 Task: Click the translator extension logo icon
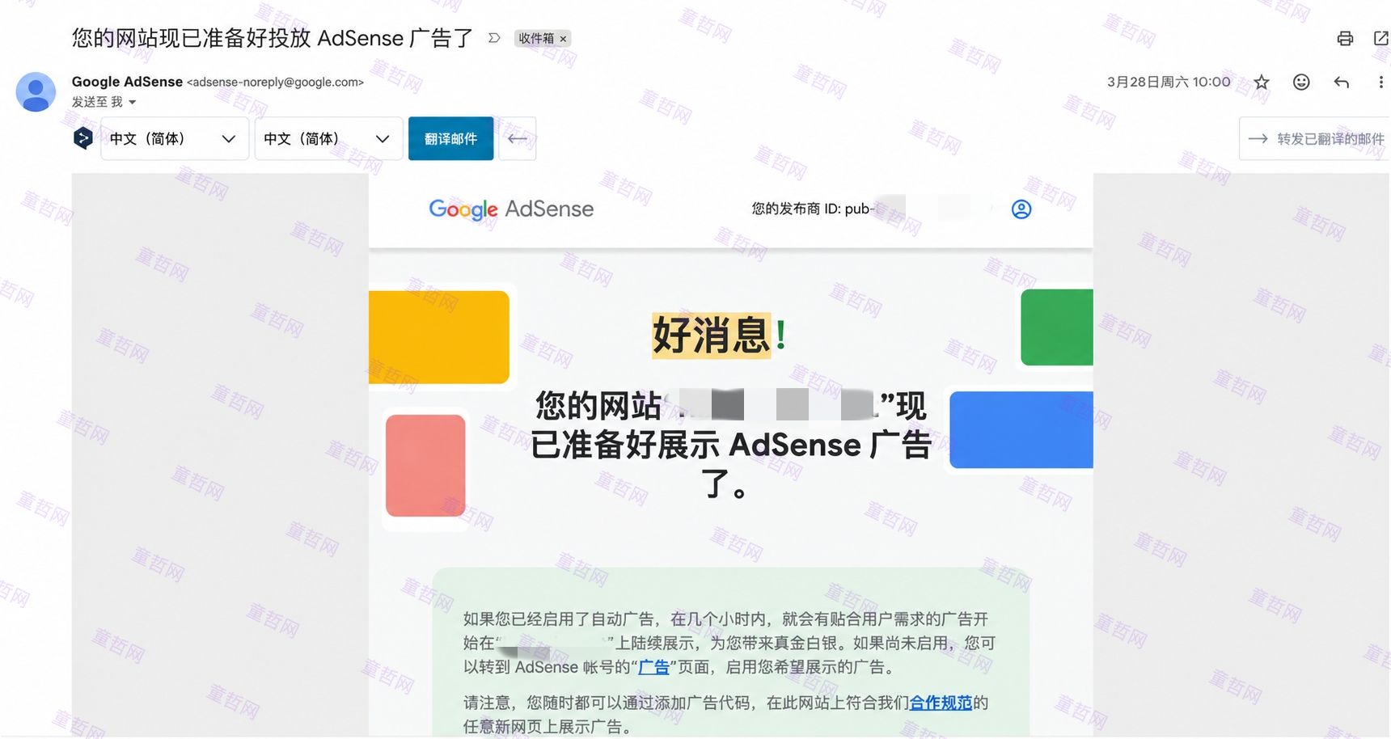[82, 138]
